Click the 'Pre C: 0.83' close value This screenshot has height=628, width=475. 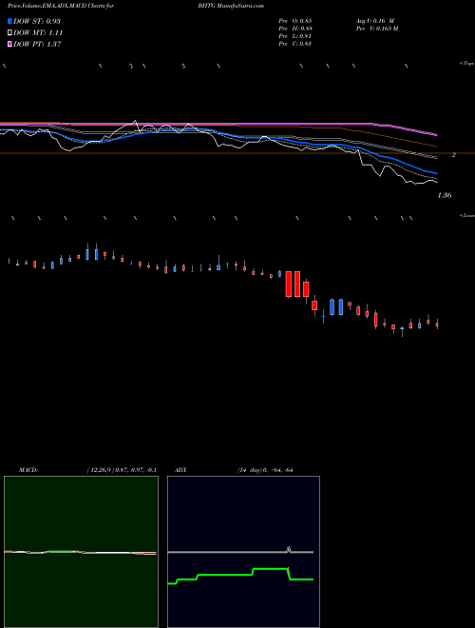[295, 44]
